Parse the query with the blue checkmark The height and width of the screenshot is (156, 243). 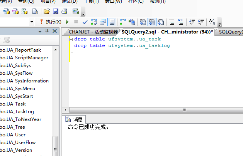(85, 22)
